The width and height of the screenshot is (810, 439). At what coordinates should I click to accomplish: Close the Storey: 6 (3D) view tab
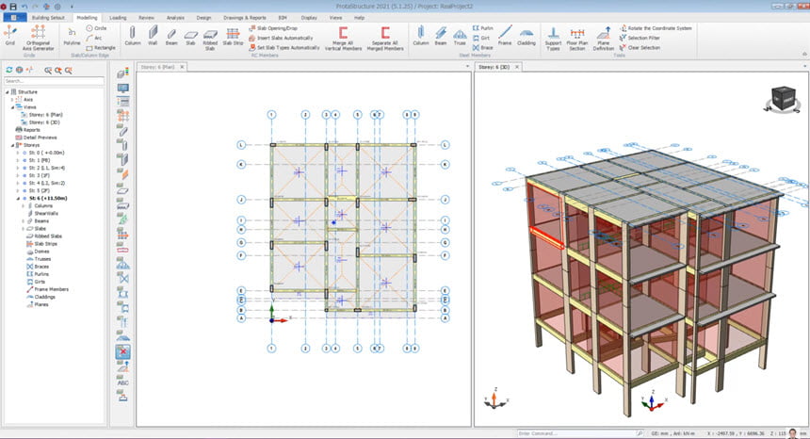click(x=516, y=67)
